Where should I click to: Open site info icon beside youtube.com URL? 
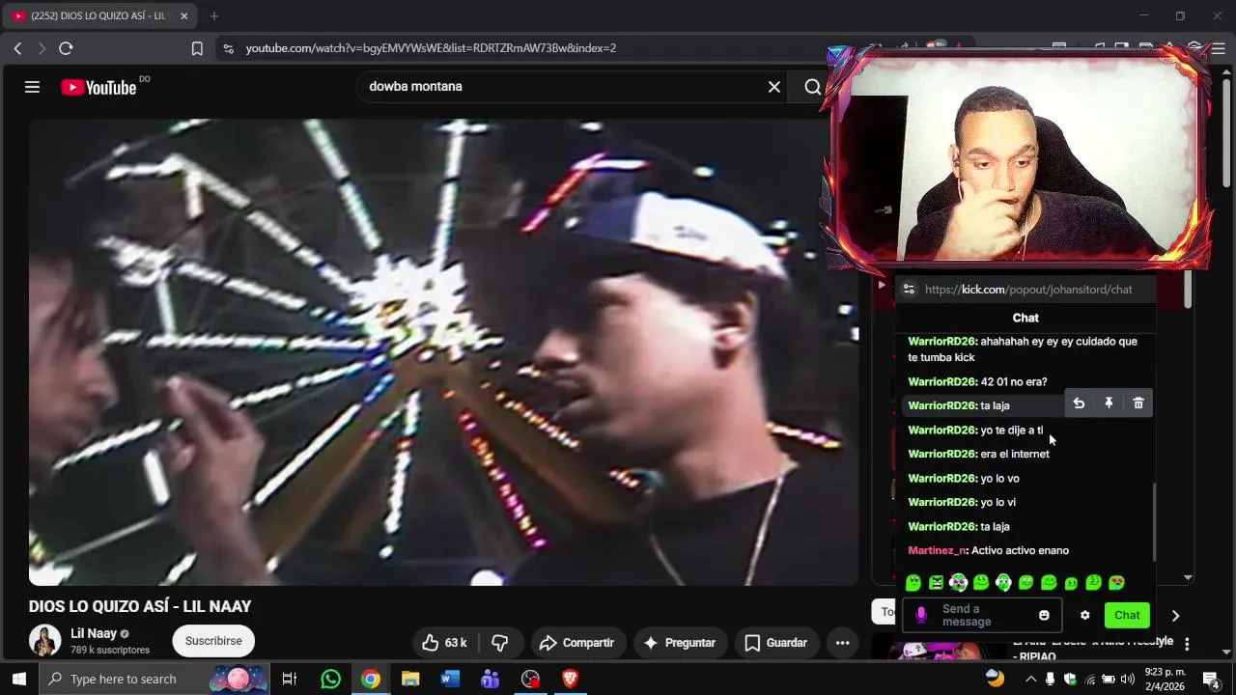tap(227, 48)
